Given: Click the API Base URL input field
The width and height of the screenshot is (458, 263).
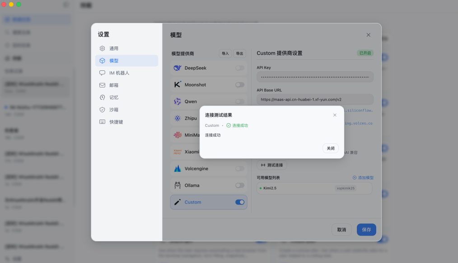Looking at the screenshot, I should [x=315, y=99].
